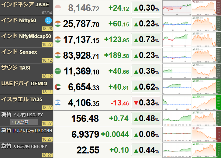This screenshot has width=221, height=158.
Task: Open NifyMidcap50 orange long-term chart thumbnail
Action: (x=206, y=39)
